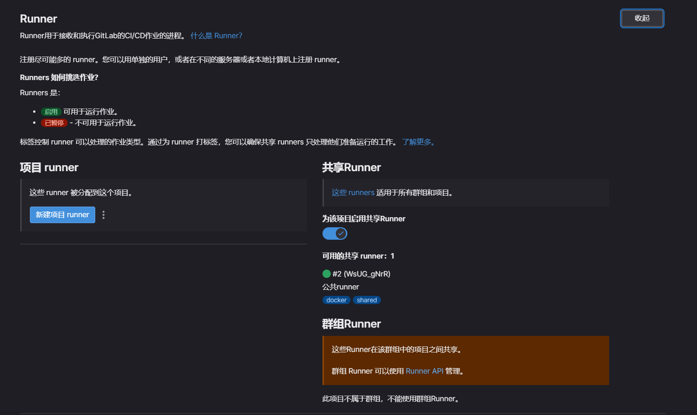The width and height of the screenshot is (697, 415).
Task: Toggle shared Runner for this project off
Action: tap(335, 234)
